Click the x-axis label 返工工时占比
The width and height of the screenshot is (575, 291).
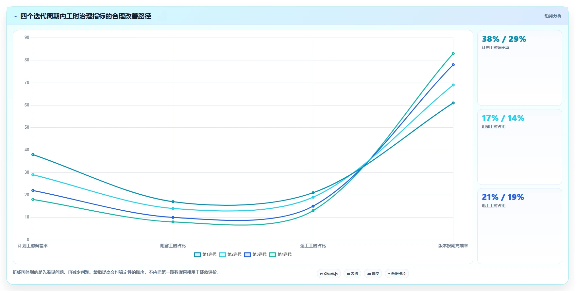point(313,246)
